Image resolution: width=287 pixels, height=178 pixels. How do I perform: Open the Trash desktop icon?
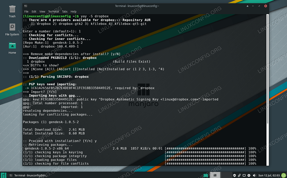[12, 11]
